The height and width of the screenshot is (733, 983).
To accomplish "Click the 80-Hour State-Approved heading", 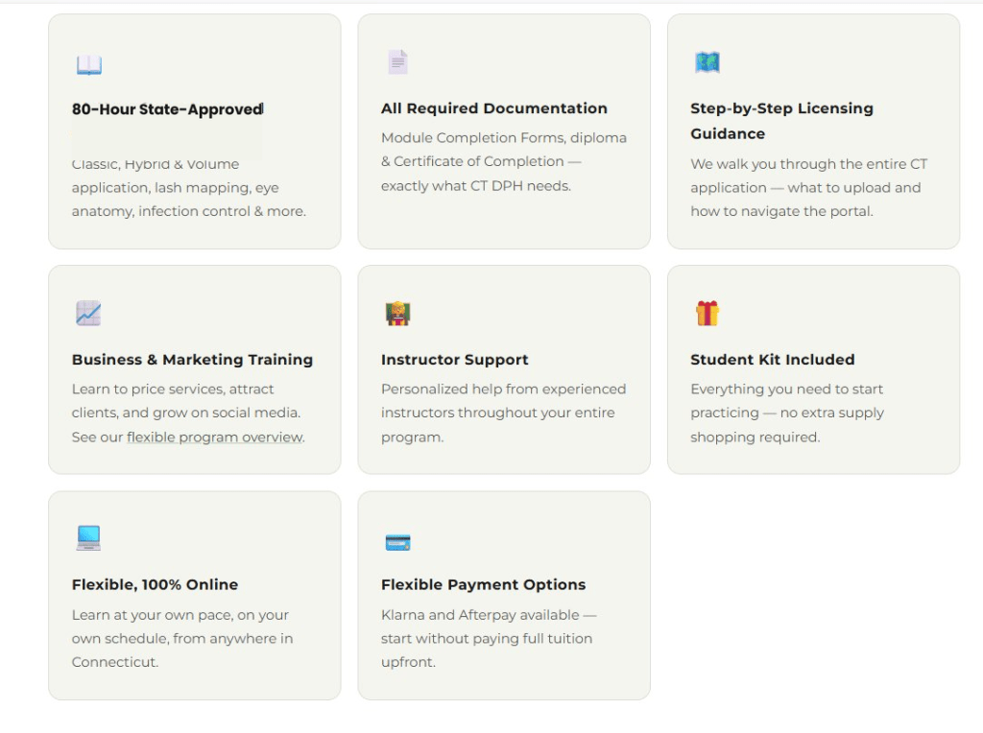I will (x=167, y=109).
